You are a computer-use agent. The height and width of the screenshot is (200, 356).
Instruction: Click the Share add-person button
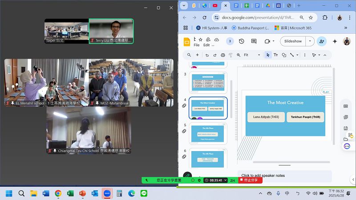[x=322, y=41]
